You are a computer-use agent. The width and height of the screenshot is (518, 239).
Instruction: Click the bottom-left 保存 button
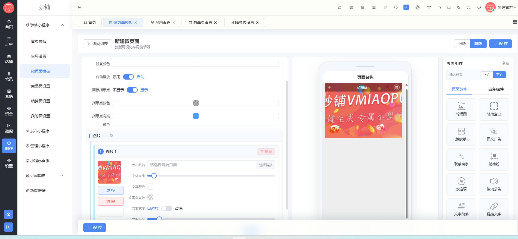95,228
